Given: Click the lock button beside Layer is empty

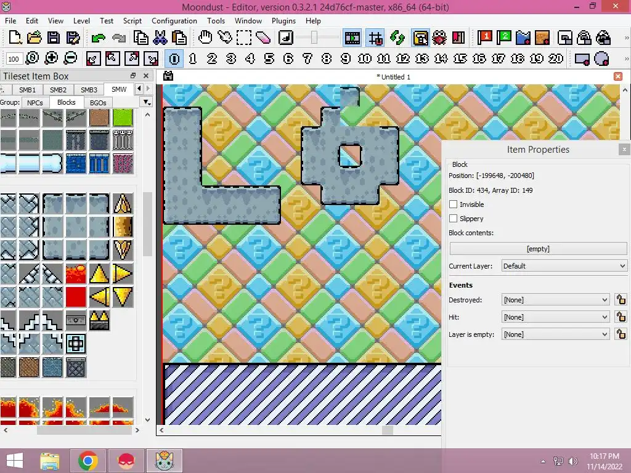Looking at the screenshot, I should (x=621, y=334).
